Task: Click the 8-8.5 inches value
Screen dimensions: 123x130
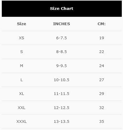Action: 61,52
